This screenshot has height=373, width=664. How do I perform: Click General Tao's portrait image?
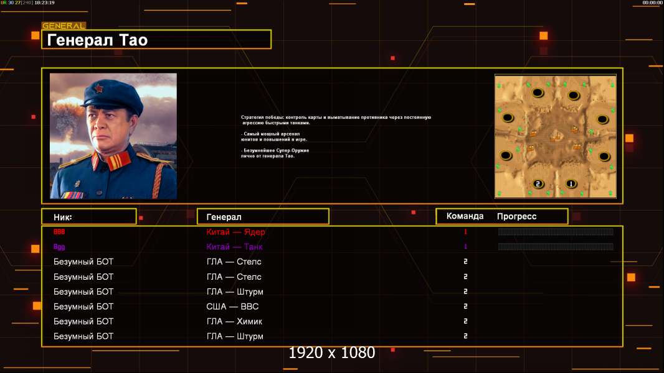click(113, 136)
